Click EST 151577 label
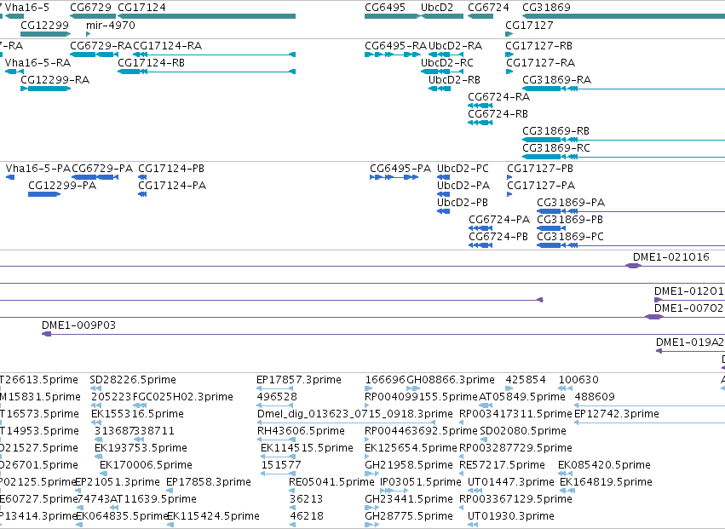Screen dimensions: 725x529 click(x=280, y=465)
